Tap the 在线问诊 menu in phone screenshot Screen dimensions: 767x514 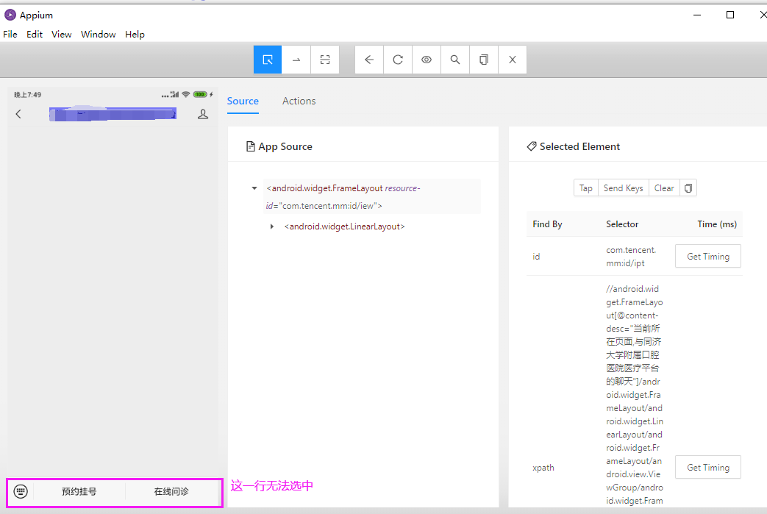click(x=171, y=491)
